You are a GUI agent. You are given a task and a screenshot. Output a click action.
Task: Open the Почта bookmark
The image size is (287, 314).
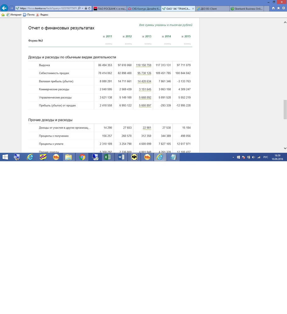[x=29, y=15]
